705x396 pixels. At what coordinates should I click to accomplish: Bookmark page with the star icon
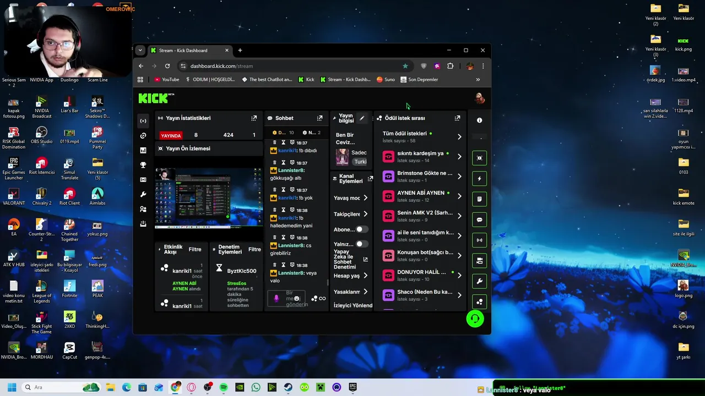tap(405, 66)
